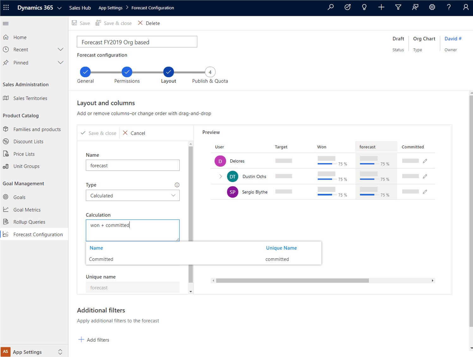Select Committed from the autocomplete suggestions

[x=101, y=259]
